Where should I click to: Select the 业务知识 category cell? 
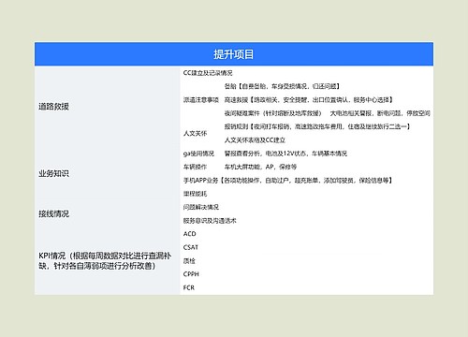pyautogui.click(x=108, y=173)
